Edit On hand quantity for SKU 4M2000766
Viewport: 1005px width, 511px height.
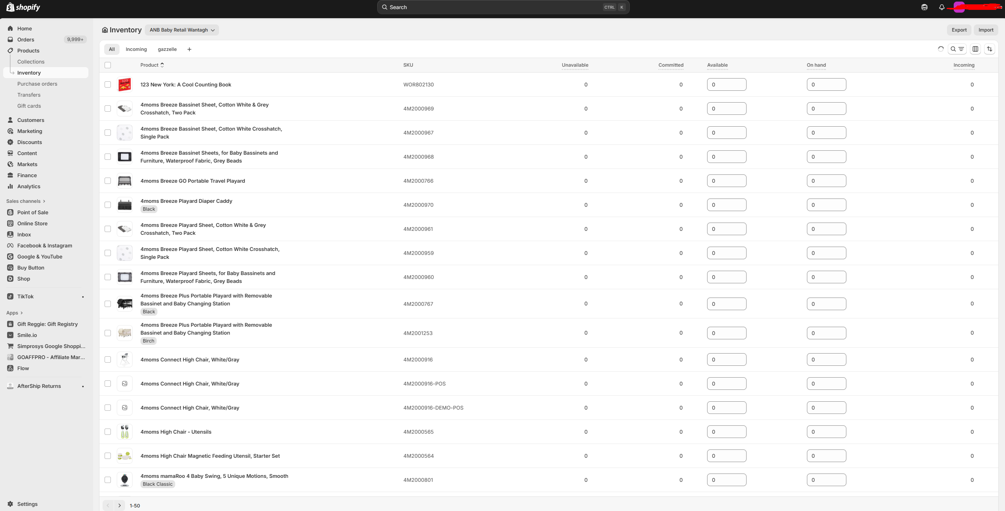(826, 181)
